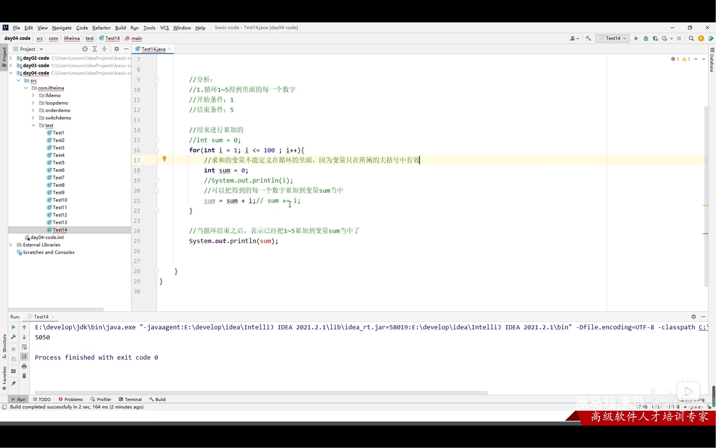Build project with the hammer icon
716x448 pixels.
click(x=588, y=39)
